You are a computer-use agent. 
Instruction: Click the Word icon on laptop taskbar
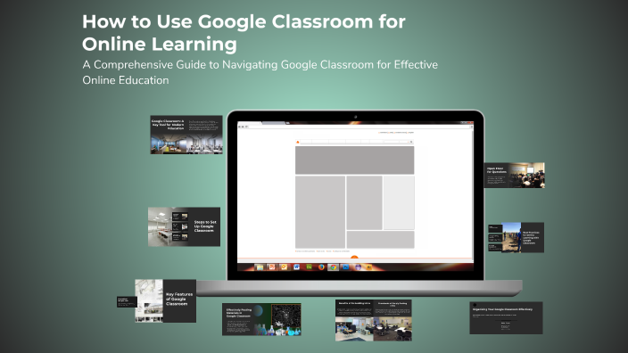tap(297, 267)
